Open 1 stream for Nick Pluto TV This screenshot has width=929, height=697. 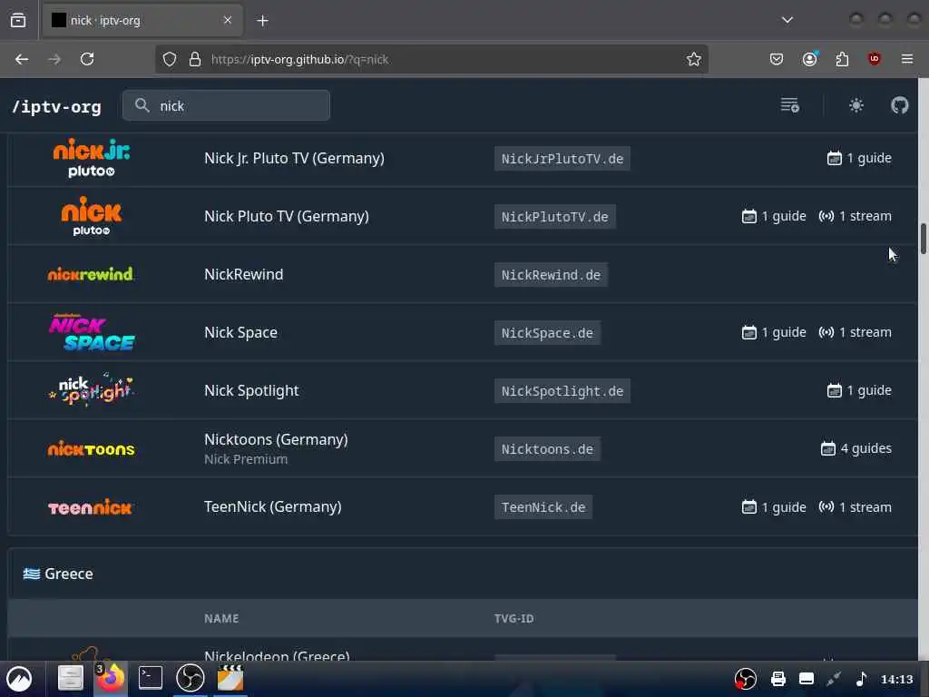click(855, 216)
